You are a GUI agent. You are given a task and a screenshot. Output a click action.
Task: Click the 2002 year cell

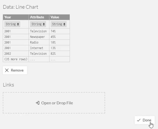coord(16,53)
